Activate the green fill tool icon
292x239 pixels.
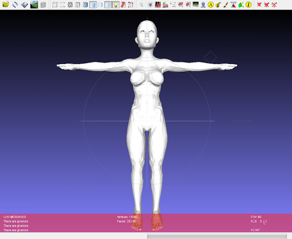tap(241, 5)
